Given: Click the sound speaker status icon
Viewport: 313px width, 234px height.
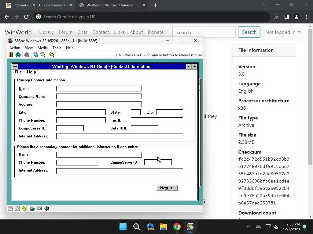Looking at the screenshot, I should click(47, 208).
